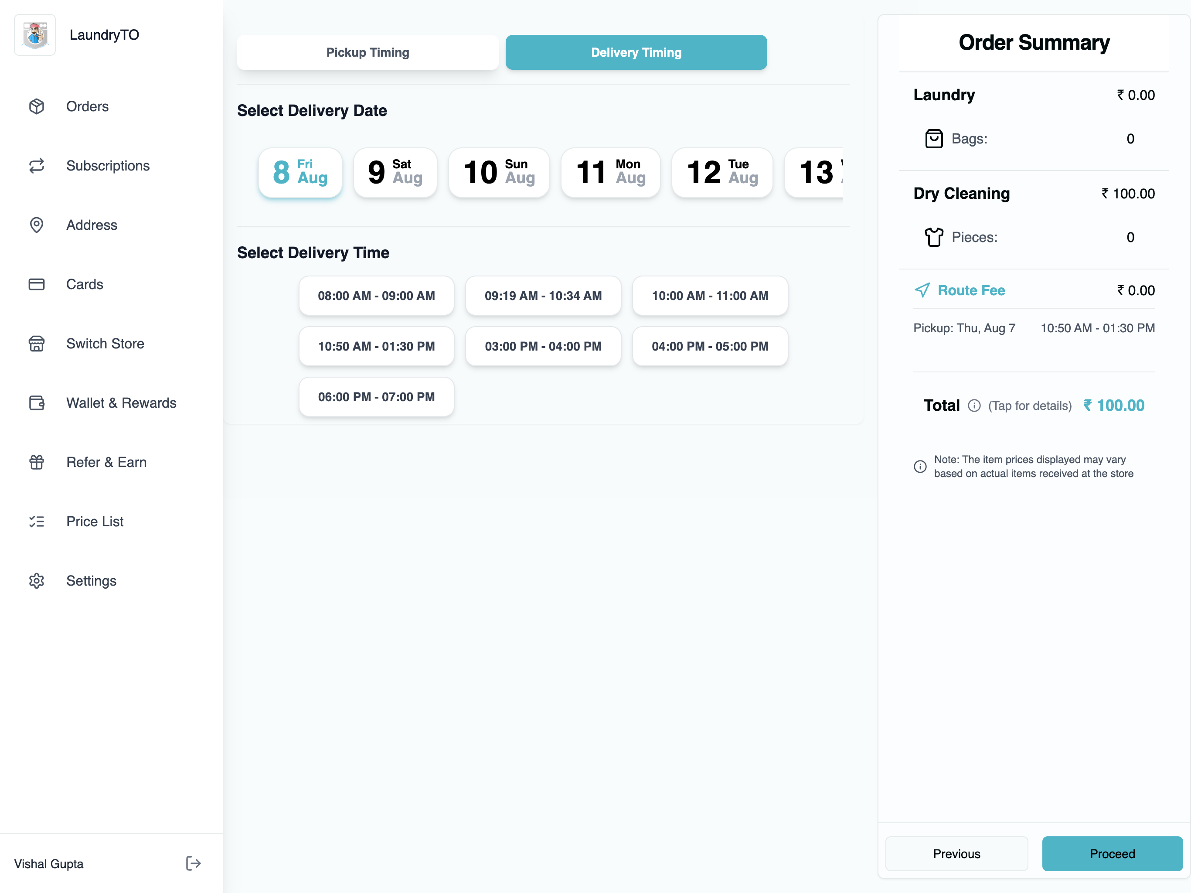Select the partially visible 13 Aug date
Viewport: 1191px width, 893px height.
814,172
